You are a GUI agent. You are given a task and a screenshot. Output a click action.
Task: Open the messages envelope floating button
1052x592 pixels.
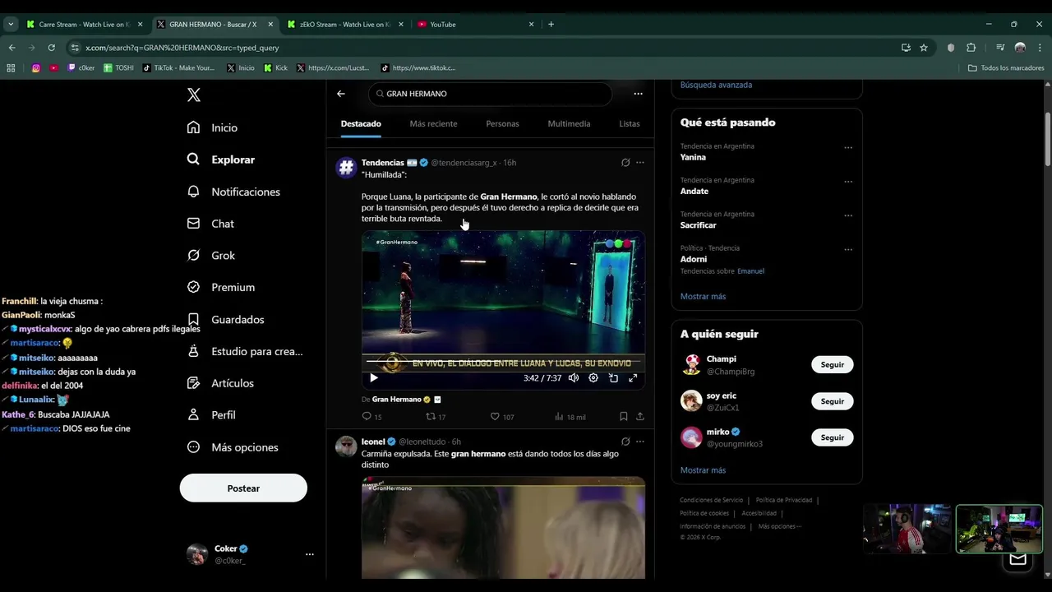pos(1018,559)
